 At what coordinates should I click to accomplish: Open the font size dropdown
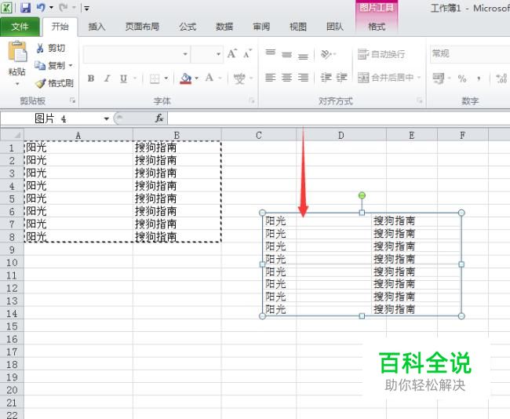click(219, 54)
